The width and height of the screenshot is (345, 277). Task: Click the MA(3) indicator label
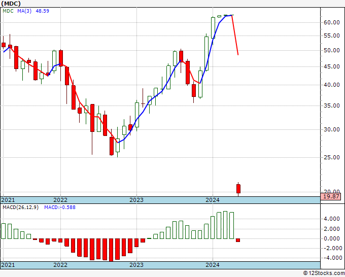[x=24, y=11]
